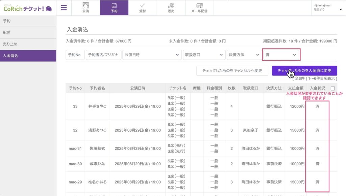Screen dimensions: 346x196
Task: Click the 予約者名/フリガナ search field
Action: pyautogui.click(x=103, y=55)
